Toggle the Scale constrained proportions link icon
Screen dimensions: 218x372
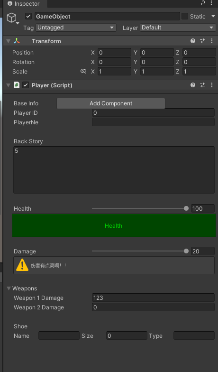pos(83,71)
